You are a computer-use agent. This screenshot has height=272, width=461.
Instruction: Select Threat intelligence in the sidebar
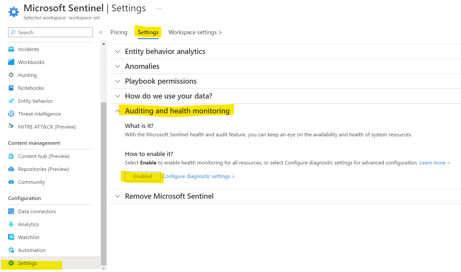39,113
